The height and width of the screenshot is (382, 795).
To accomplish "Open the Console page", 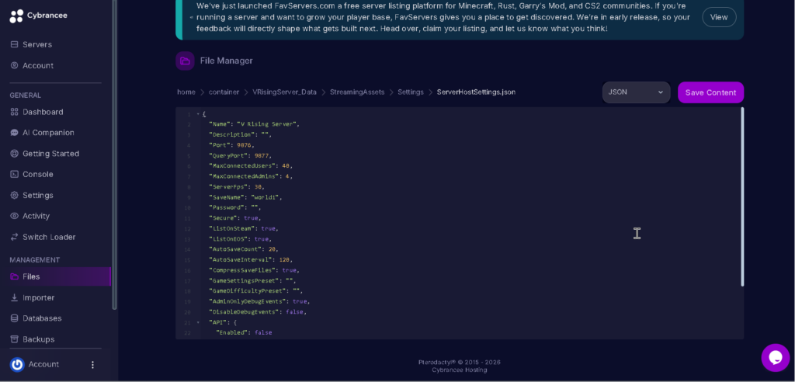I will [x=37, y=174].
